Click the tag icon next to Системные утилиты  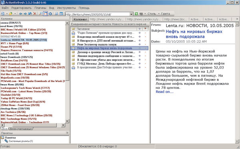pos(6,141)
